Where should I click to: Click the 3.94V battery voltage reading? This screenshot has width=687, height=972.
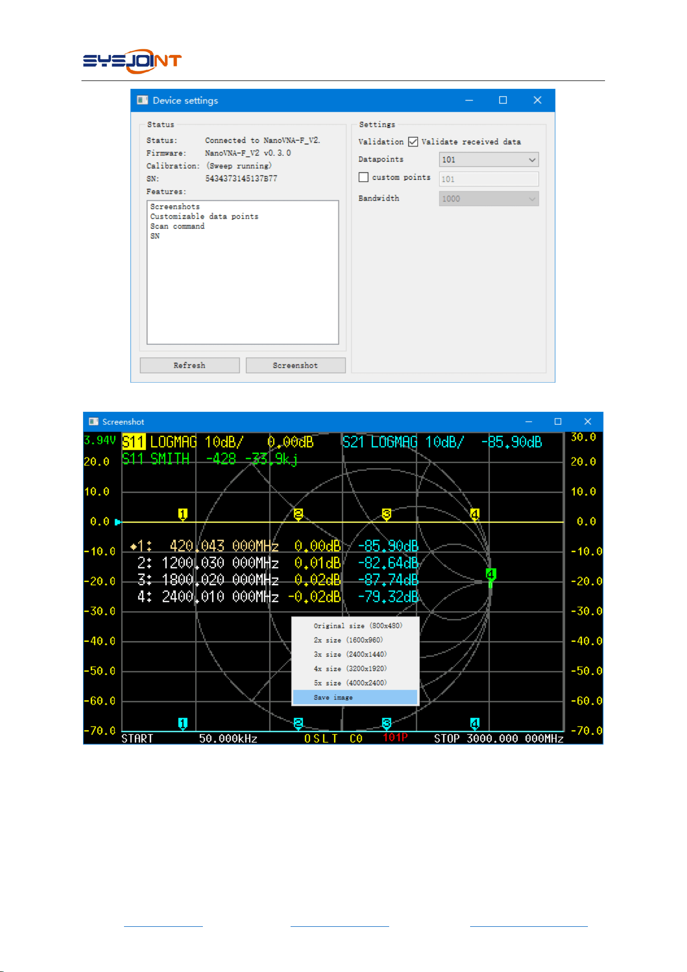point(100,441)
